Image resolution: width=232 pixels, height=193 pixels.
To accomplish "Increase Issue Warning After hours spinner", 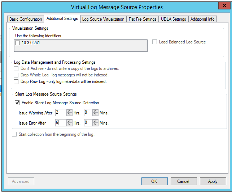I will [x=69, y=111].
